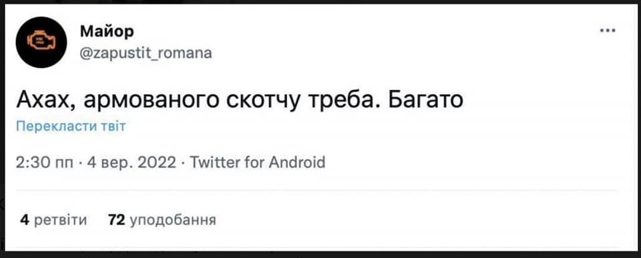Click the tweet text starting with Ахах
This screenshot has width=641, height=258.
click(240, 100)
